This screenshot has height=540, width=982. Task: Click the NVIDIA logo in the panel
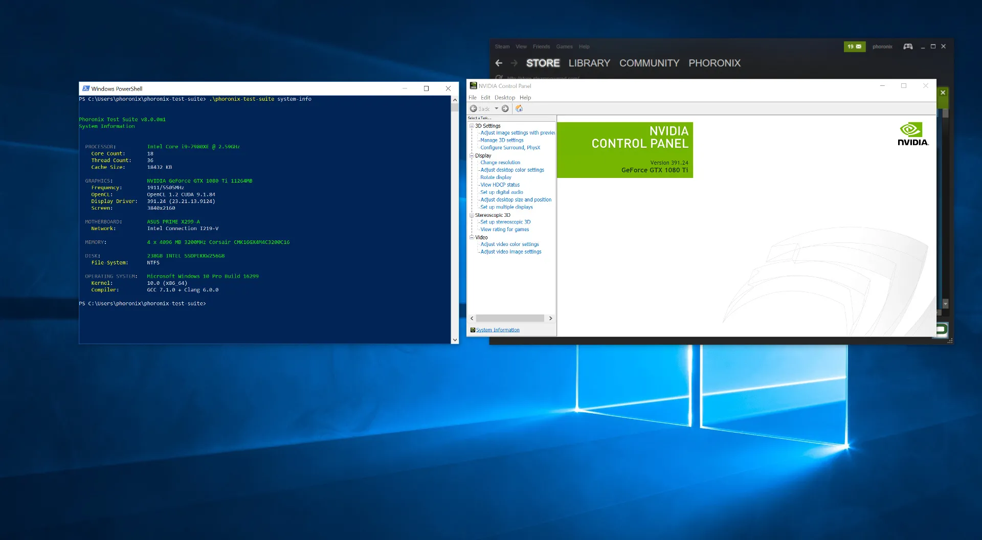[x=913, y=134]
